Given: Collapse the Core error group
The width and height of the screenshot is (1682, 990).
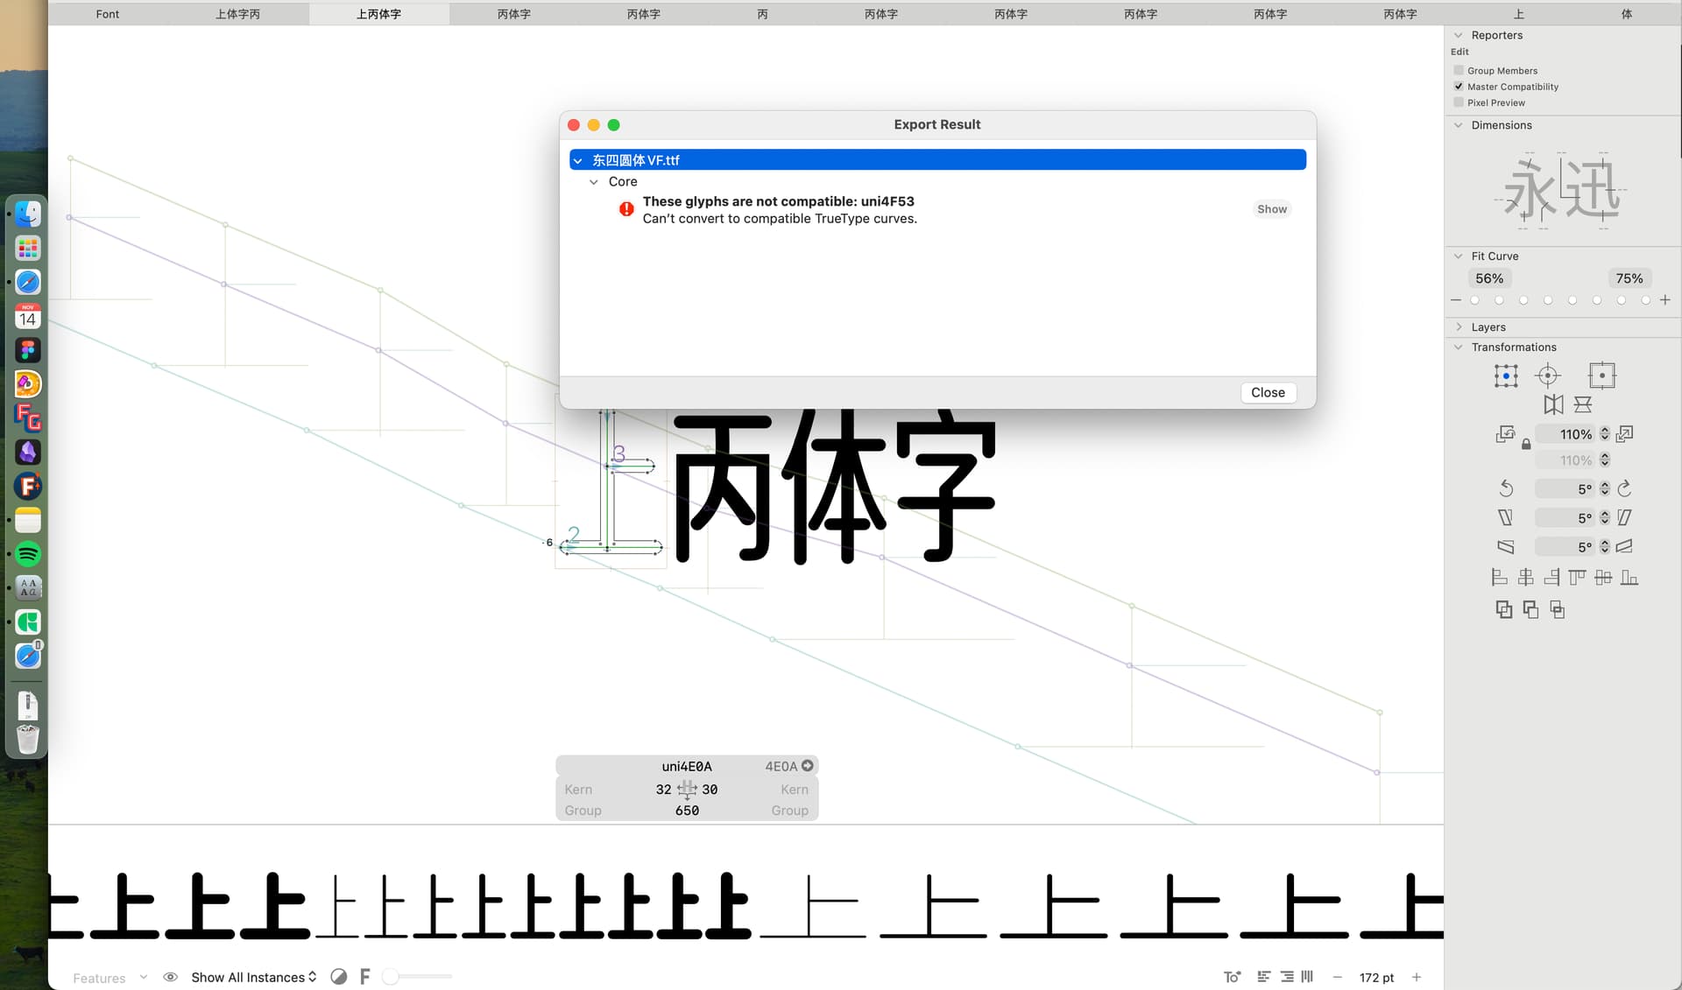Looking at the screenshot, I should [x=594, y=181].
